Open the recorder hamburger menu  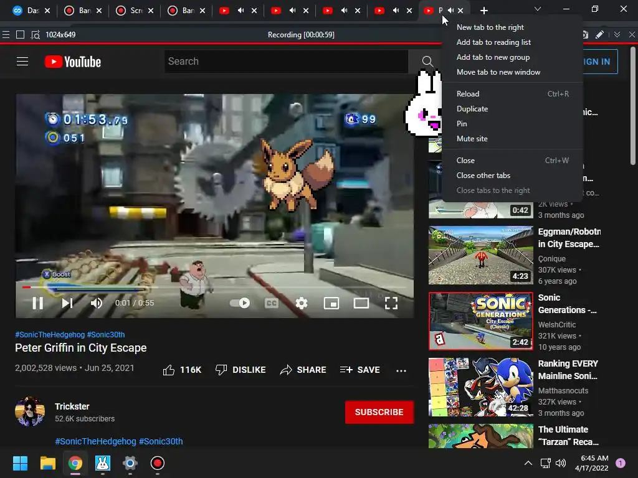coord(6,35)
